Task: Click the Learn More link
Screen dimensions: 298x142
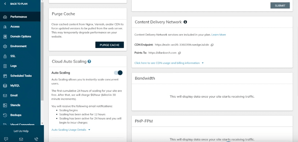Action: point(218,35)
